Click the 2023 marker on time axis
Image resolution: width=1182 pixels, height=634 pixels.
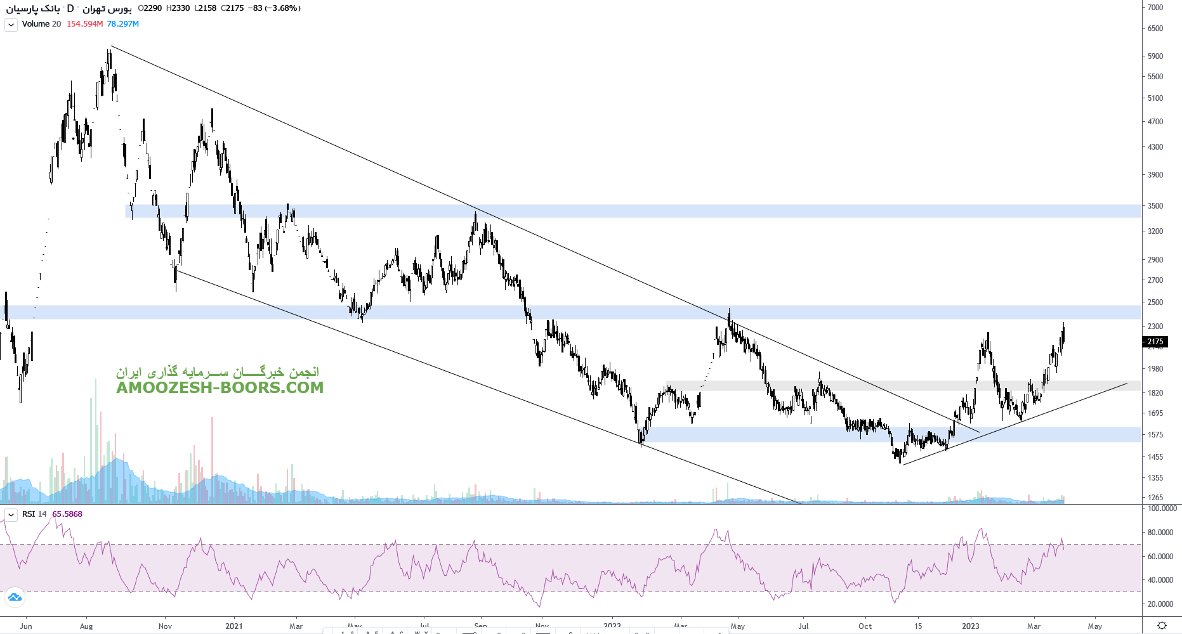tap(970, 626)
